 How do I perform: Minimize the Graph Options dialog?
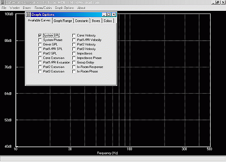[x=104, y=14]
